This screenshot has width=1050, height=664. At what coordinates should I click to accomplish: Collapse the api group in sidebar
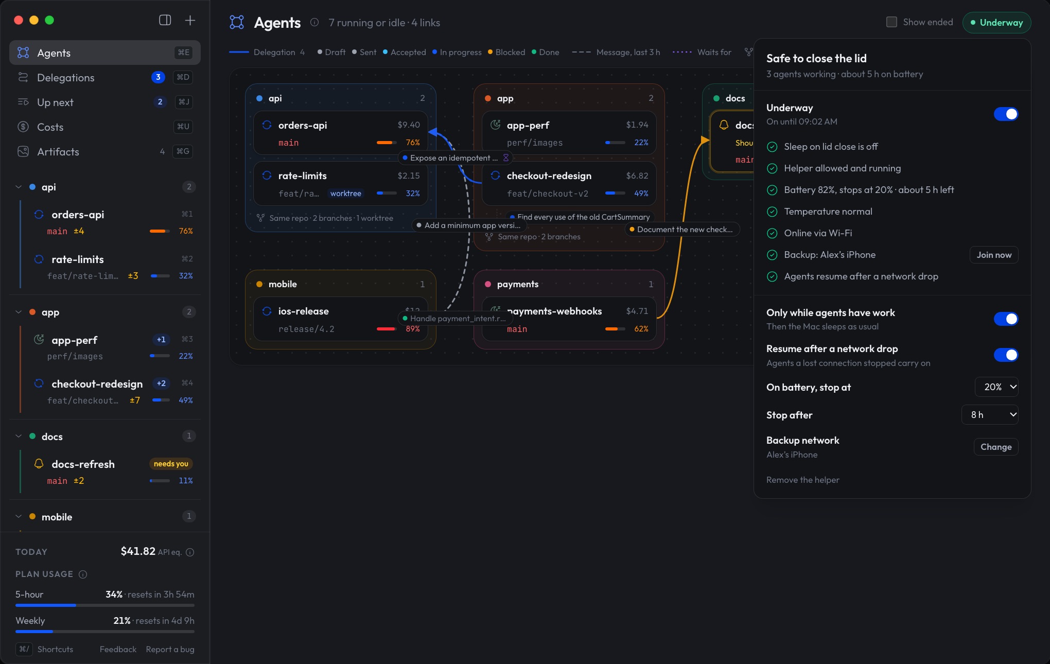point(19,187)
